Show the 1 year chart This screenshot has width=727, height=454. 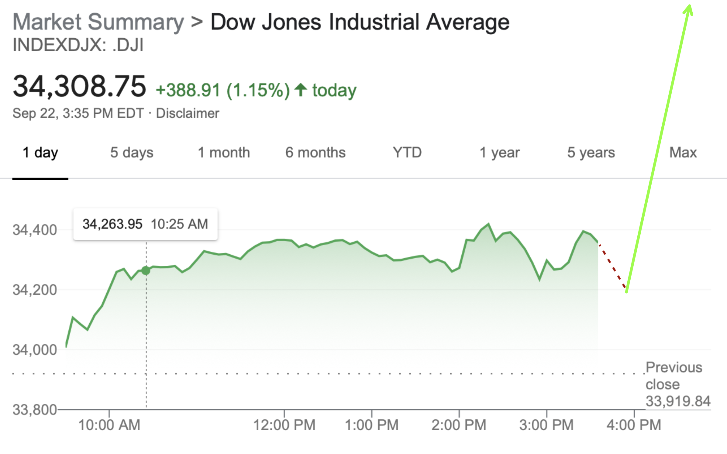[499, 152]
